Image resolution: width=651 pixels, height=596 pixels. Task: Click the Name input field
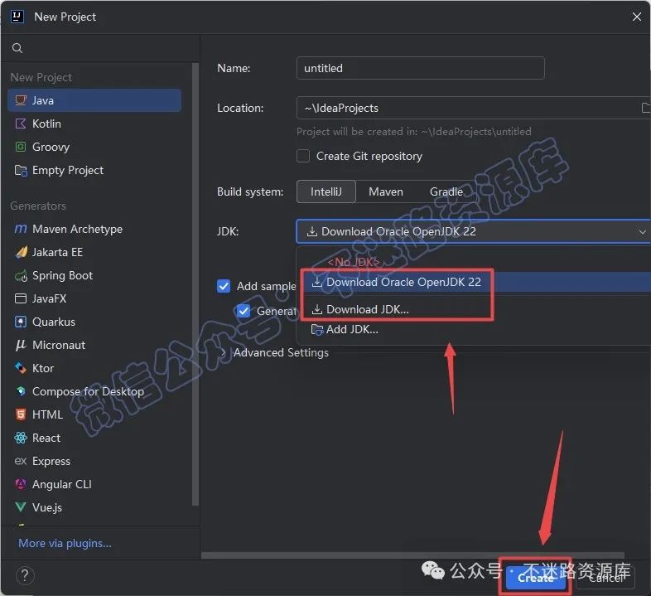coord(421,68)
